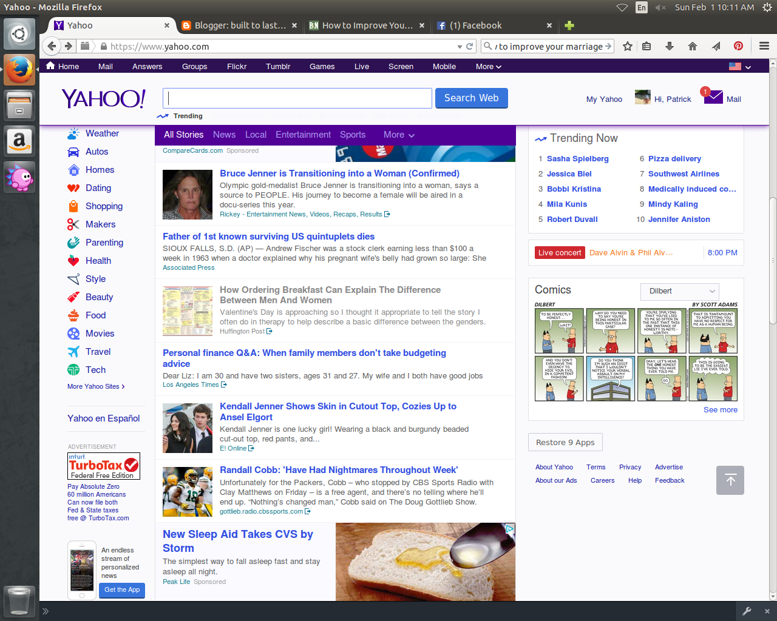Open a new tab with the plus icon
Image resolution: width=777 pixels, height=621 pixels.
569,25
